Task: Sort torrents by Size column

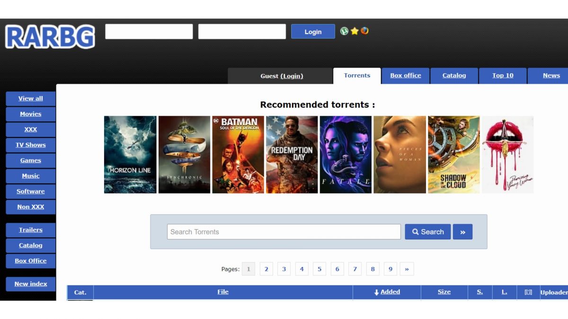Action: tap(444, 292)
